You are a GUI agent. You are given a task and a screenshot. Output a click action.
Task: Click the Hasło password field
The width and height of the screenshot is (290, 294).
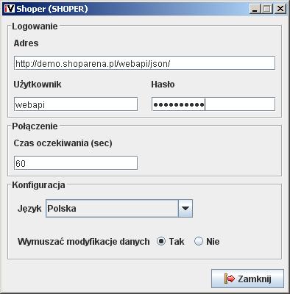tap(213, 104)
